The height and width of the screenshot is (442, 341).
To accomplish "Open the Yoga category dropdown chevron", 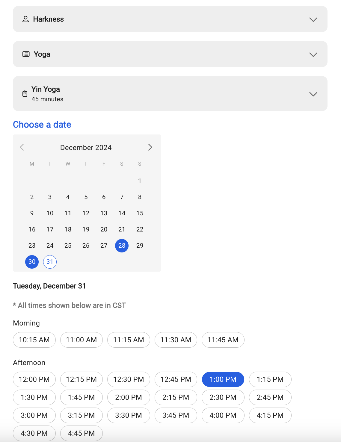I will point(313,55).
